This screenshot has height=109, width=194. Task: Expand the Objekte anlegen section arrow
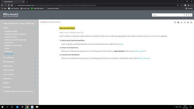(35, 66)
